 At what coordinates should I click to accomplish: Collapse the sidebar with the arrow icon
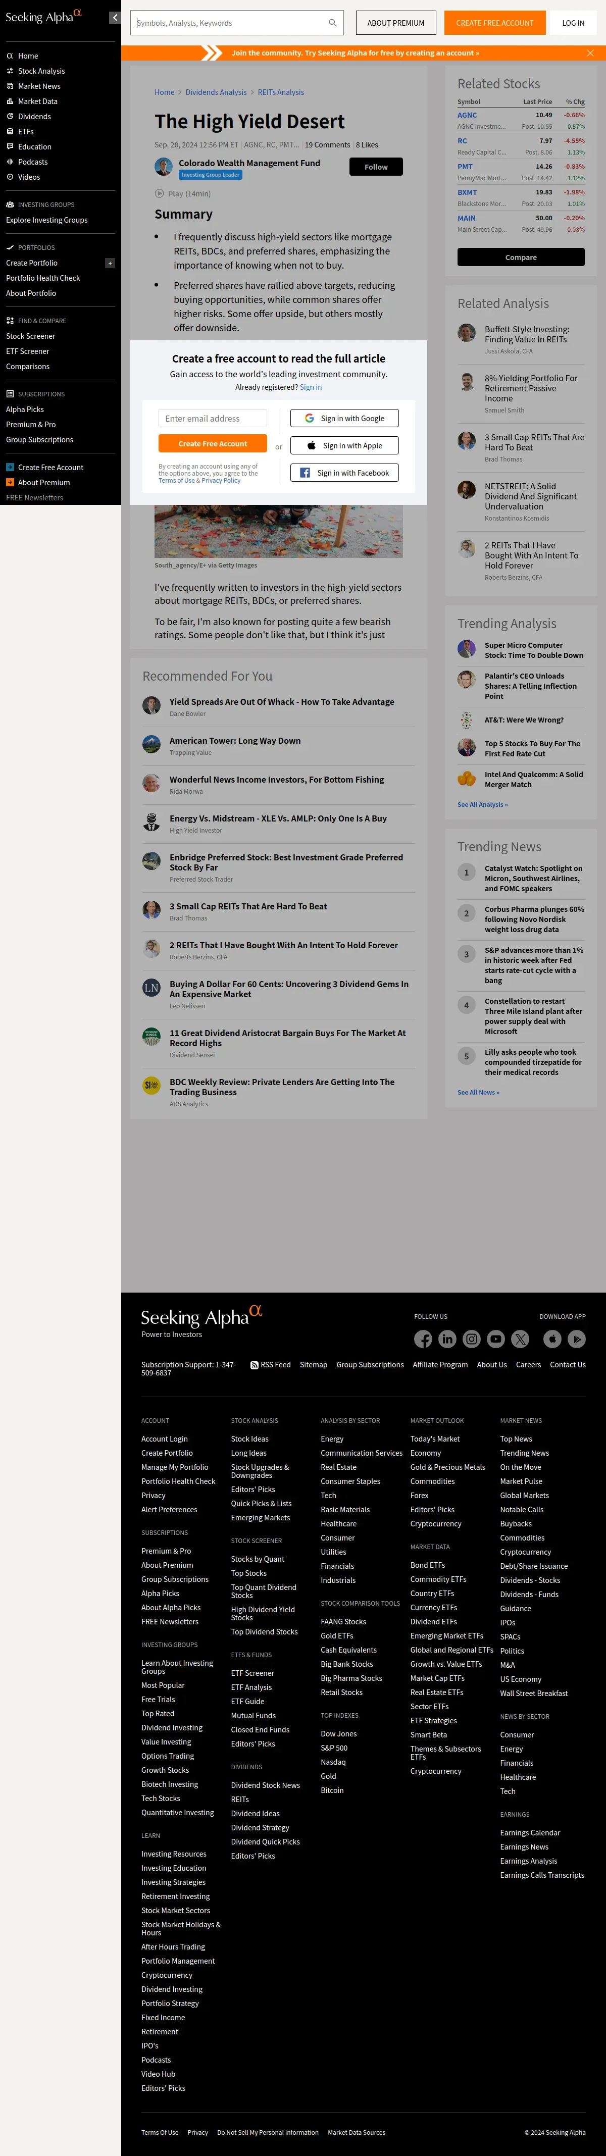pyautogui.click(x=115, y=18)
